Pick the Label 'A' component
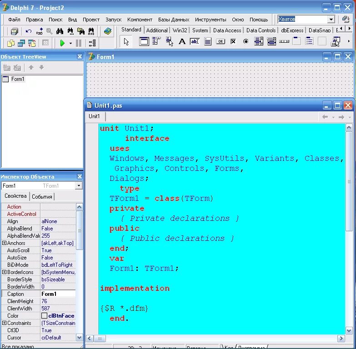This screenshot has width=356, height=349. [x=182, y=41]
